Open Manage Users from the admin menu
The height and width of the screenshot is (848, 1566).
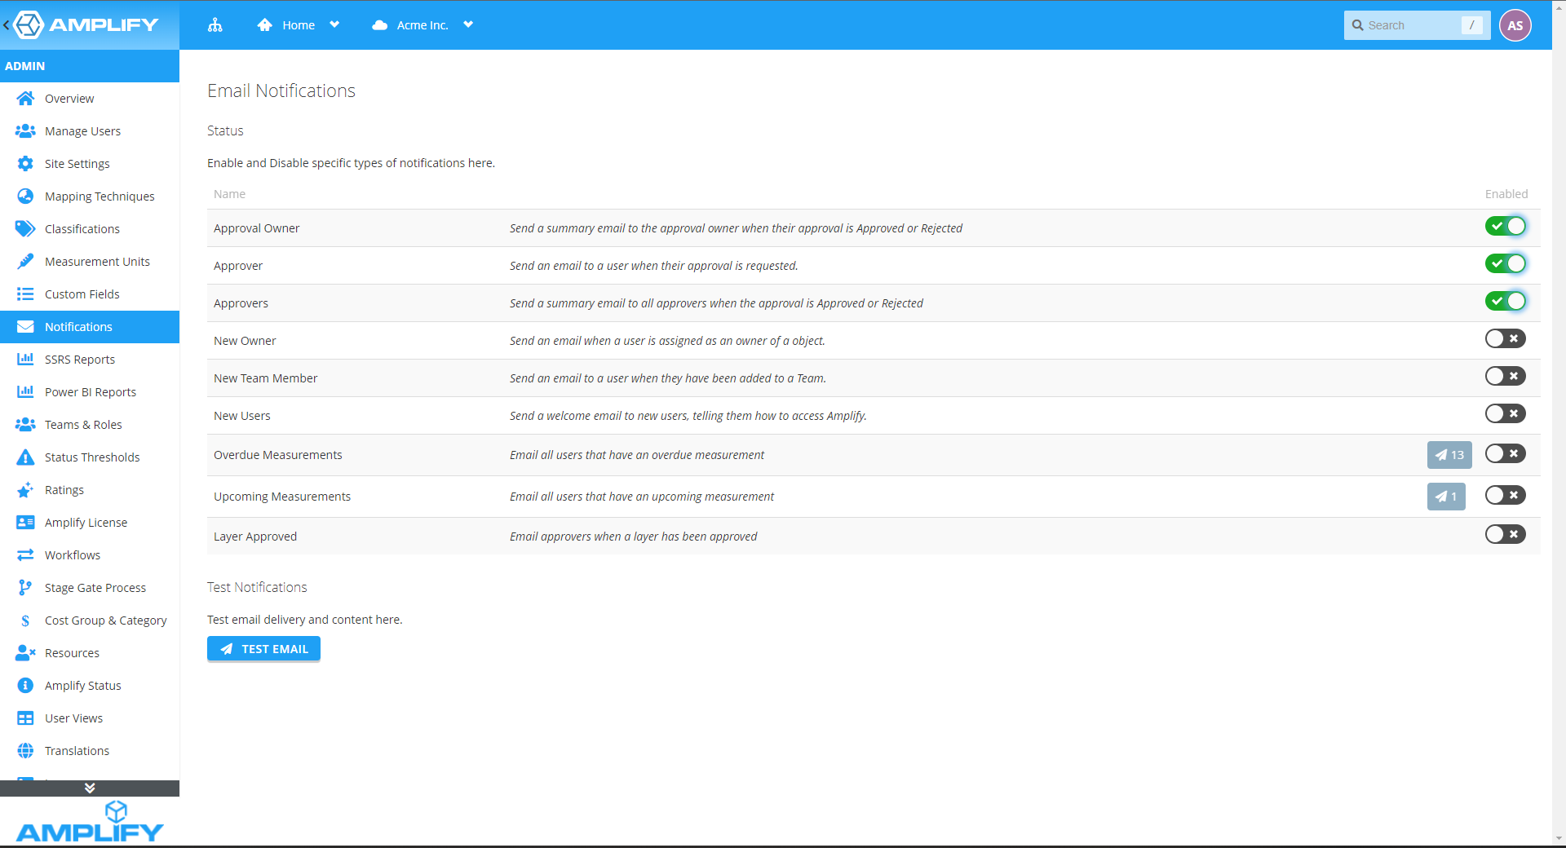(x=83, y=130)
